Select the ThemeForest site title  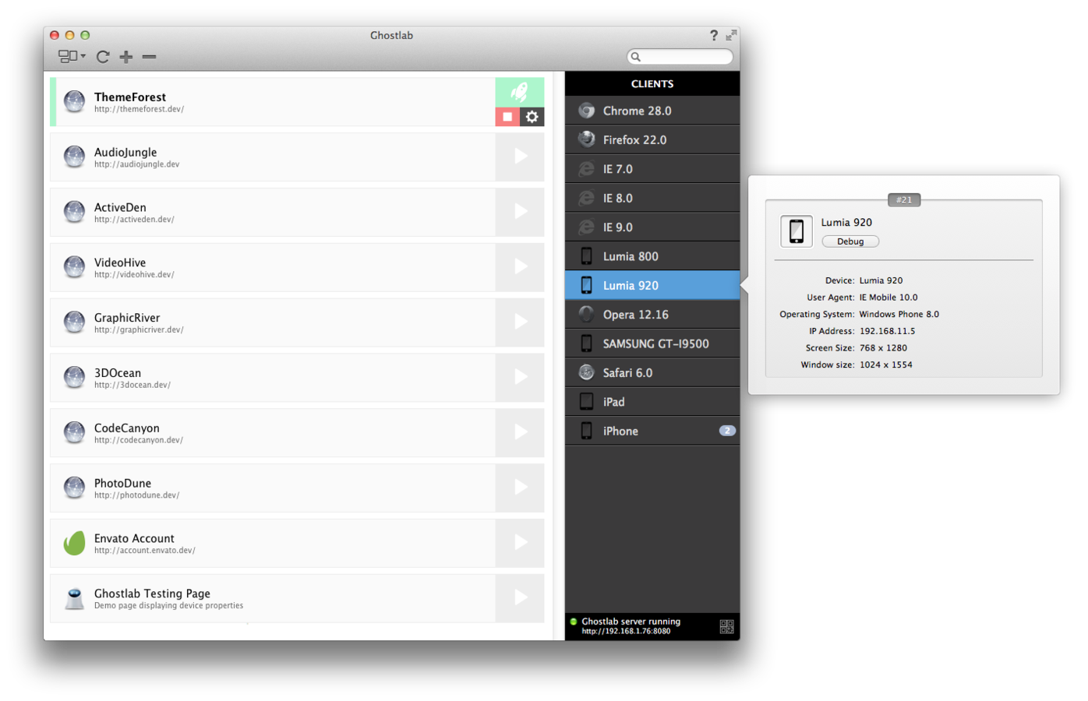tap(130, 97)
